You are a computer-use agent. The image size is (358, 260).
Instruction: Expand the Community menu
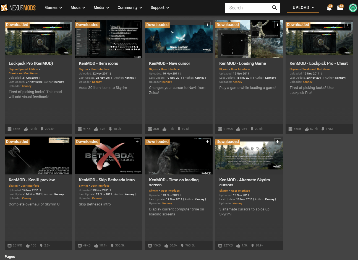130,8
